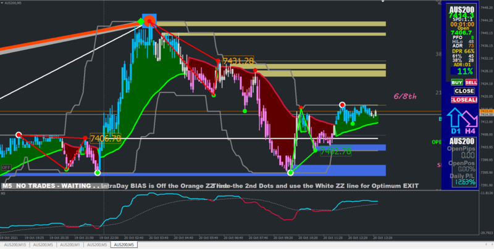Click the 7448.20 value on price scale
This screenshot has width=494, height=249.
(486, 7)
